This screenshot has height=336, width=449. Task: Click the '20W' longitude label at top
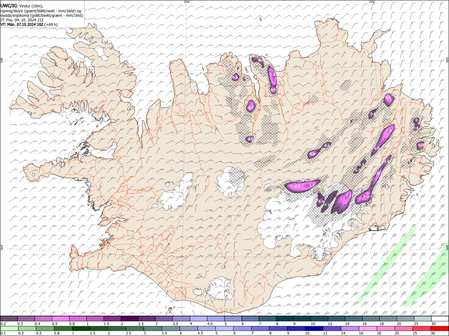pyautogui.click(x=187, y=2)
